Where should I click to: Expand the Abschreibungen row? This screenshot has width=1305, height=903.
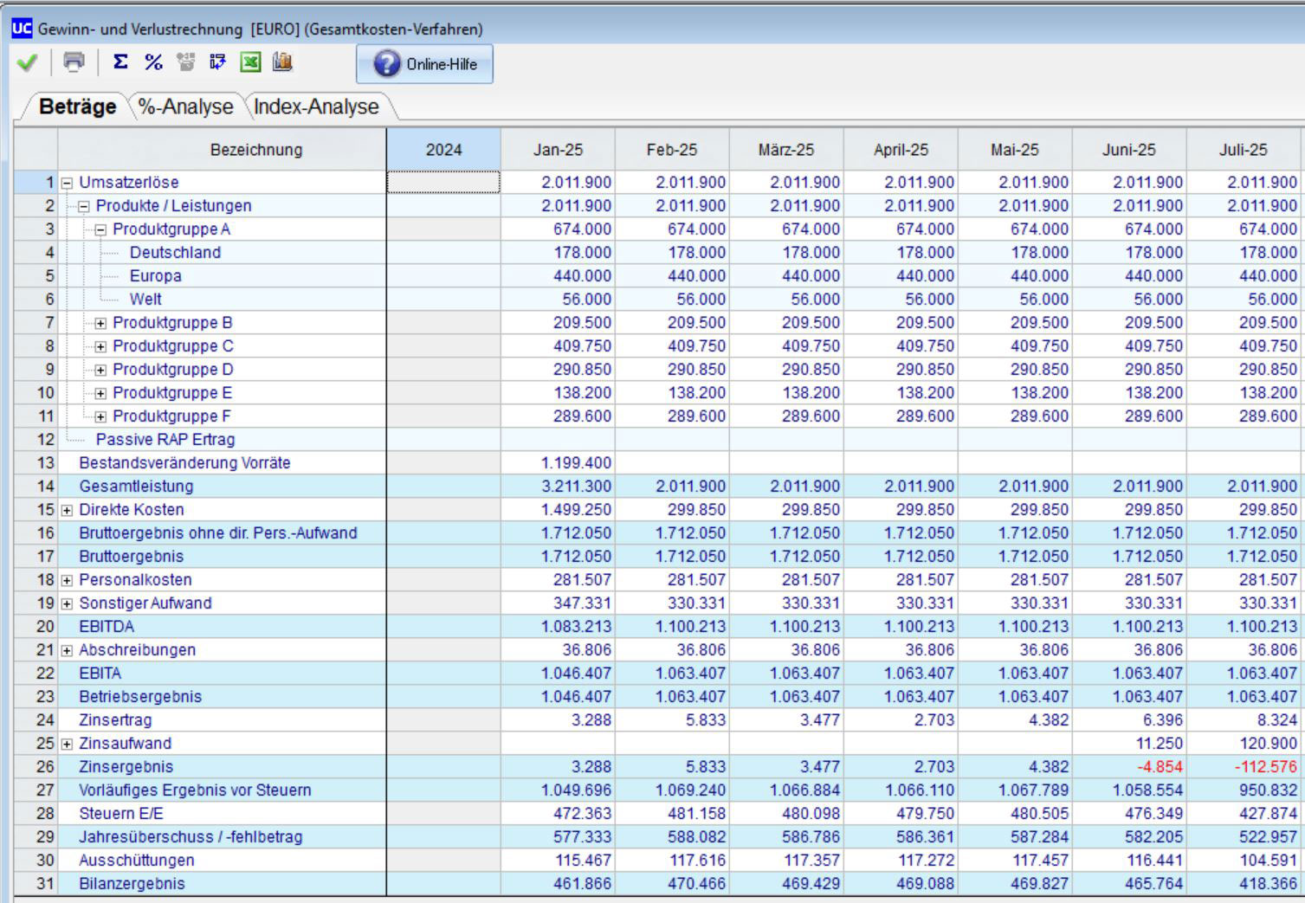tap(68, 651)
